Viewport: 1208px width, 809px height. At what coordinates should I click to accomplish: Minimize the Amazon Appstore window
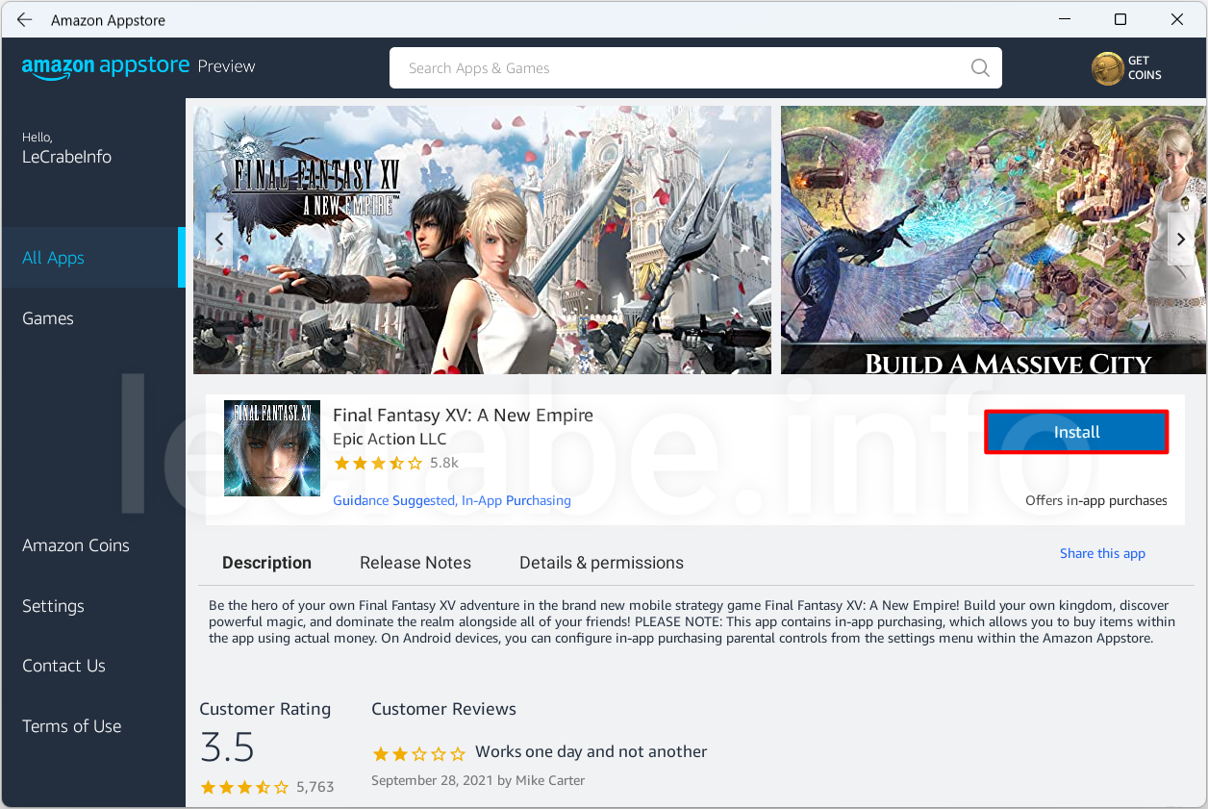pyautogui.click(x=1064, y=19)
